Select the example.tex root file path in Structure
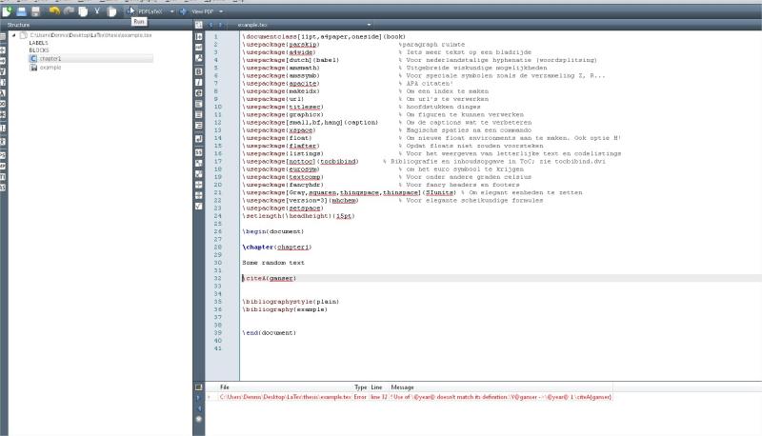 tap(90, 35)
